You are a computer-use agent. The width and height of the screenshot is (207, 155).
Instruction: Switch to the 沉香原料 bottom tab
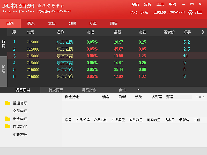click(x=23, y=90)
